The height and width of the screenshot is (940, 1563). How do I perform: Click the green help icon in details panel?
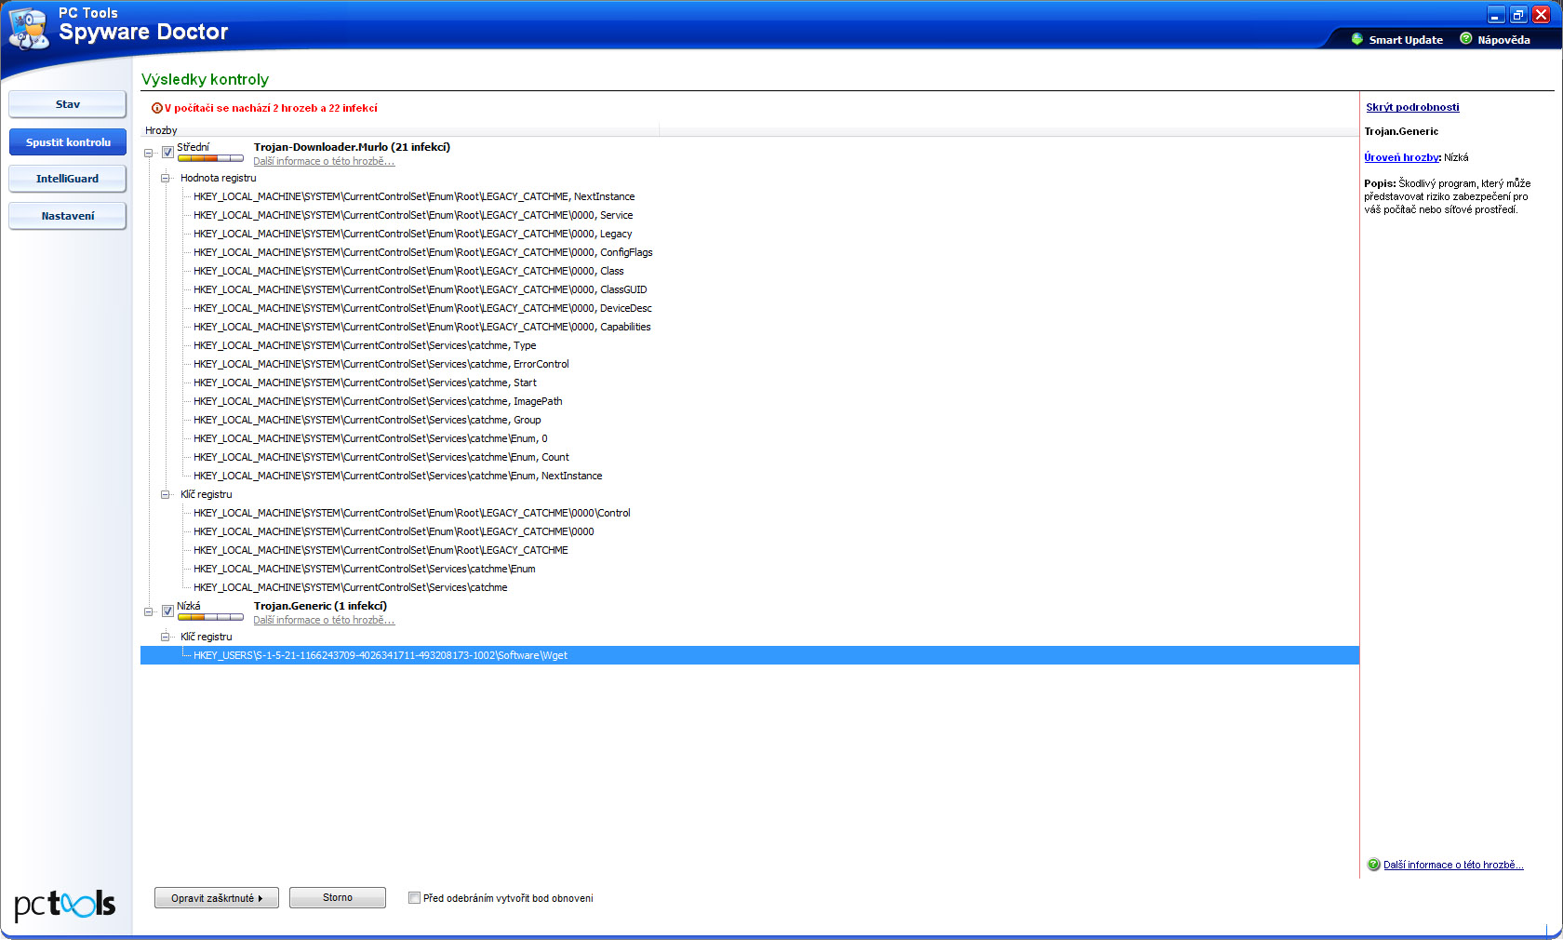tap(1373, 865)
